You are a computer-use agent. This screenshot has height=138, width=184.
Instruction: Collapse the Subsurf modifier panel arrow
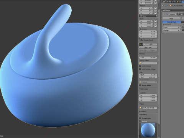[x=163, y=14]
